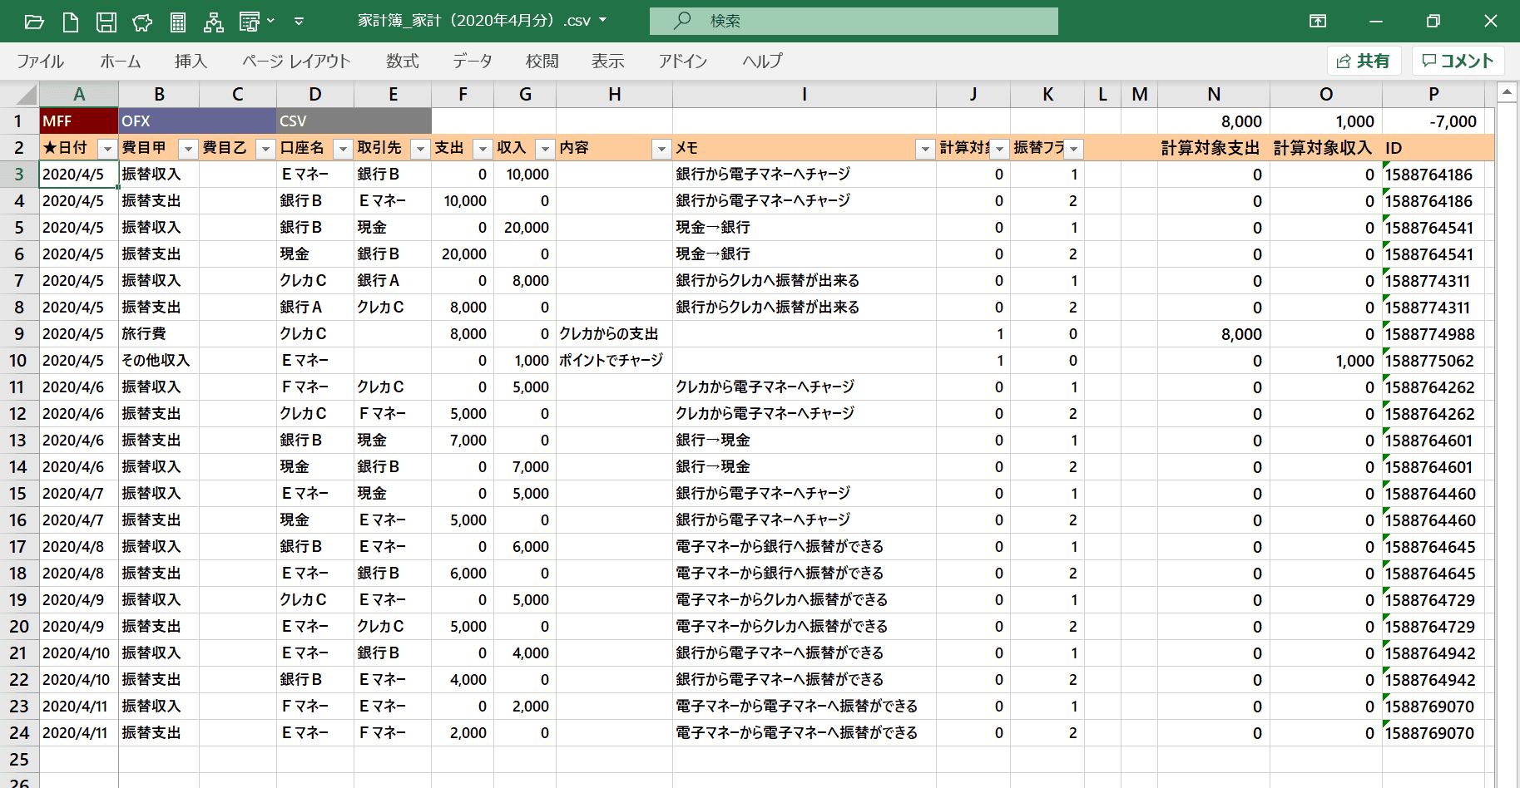Select ID cell 1588774988
1520x788 pixels.
[1433, 334]
